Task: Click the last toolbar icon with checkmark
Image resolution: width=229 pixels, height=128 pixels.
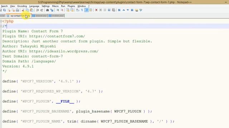Action: click(x=141, y=10)
